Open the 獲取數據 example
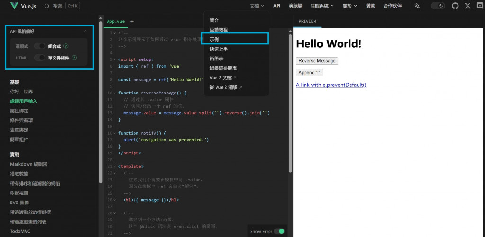 19,174
